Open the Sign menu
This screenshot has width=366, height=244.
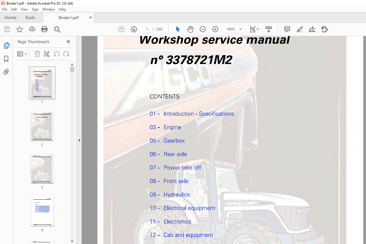coord(35,9)
